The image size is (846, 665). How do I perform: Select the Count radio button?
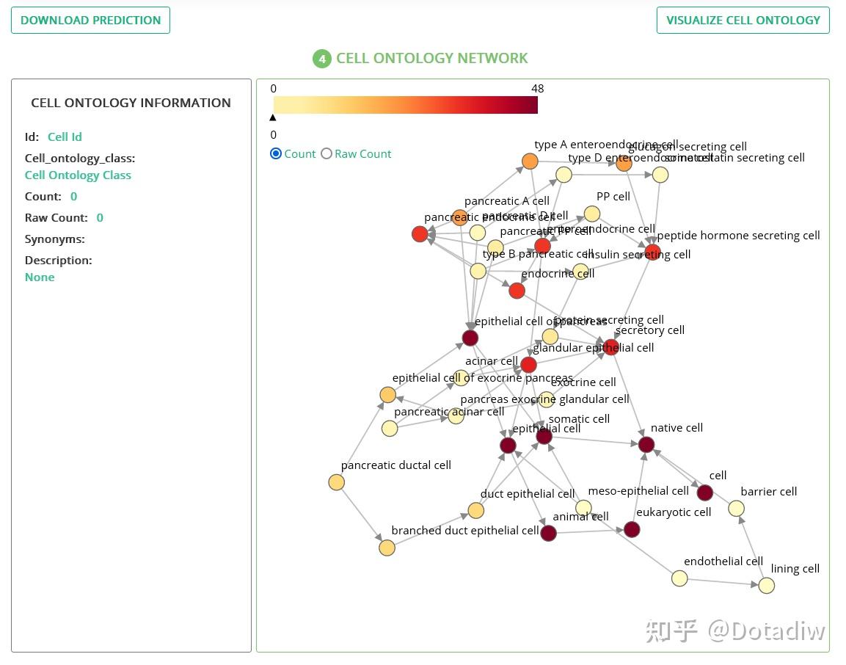(276, 153)
